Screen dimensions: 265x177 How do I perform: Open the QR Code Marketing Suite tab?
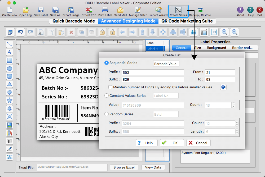[x=187, y=21]
